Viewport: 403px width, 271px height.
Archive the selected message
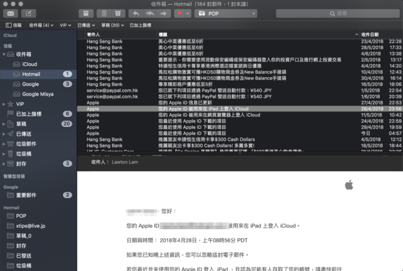(86, 13)
